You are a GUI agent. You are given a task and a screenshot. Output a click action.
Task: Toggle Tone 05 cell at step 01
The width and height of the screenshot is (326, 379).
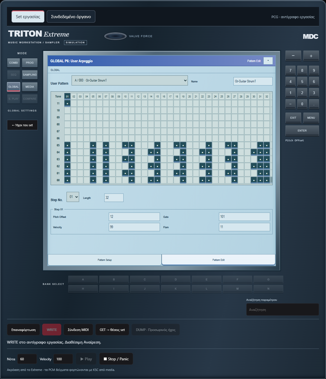(67, 145)
